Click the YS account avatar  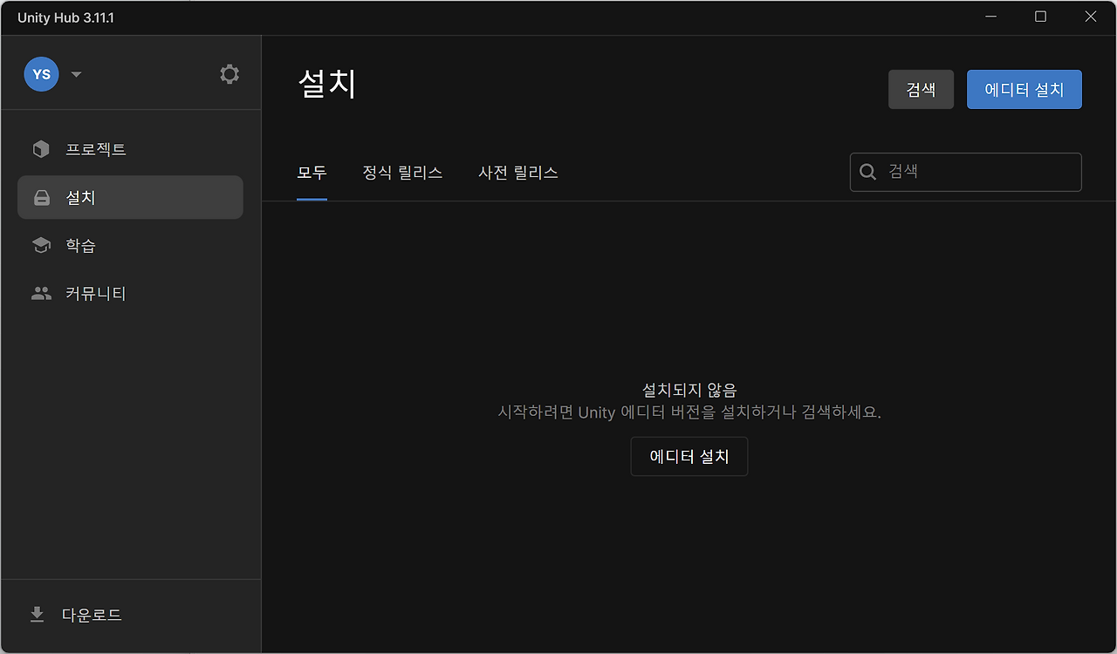(41, 74)
